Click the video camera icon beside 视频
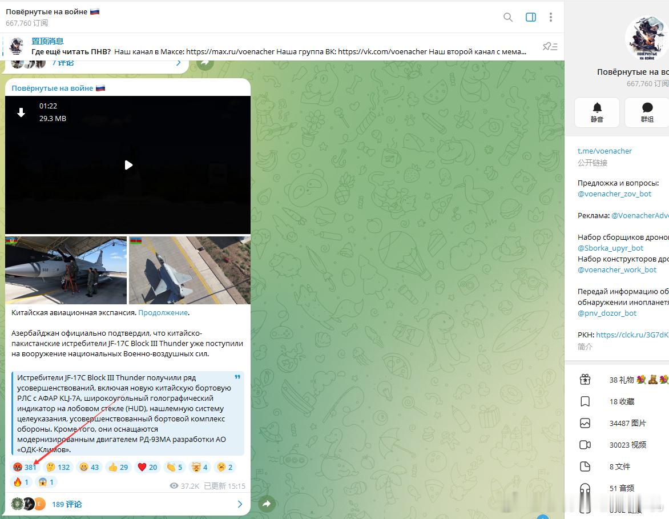Image resolution: width=669 pixels, height=519 pixels. (x=585, y=445)
